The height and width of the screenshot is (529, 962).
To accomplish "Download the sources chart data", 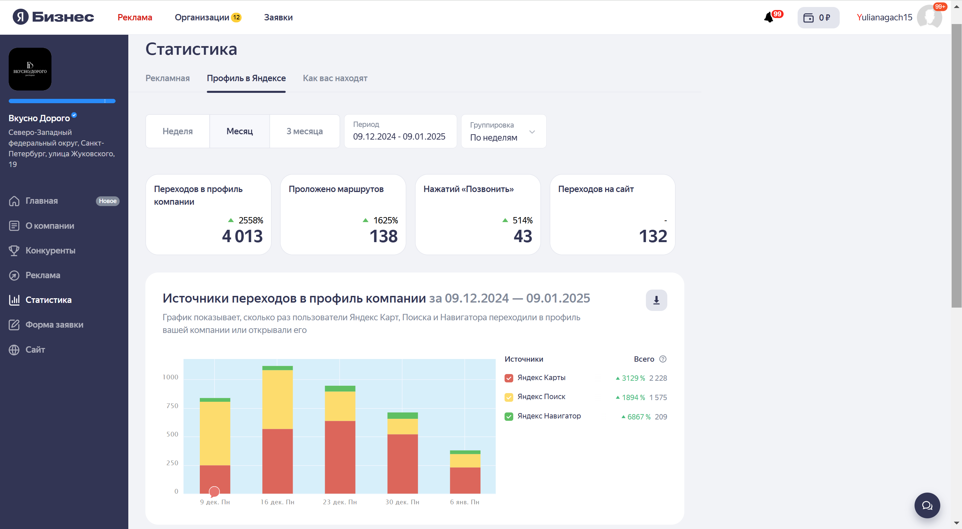I will (656, 300).
